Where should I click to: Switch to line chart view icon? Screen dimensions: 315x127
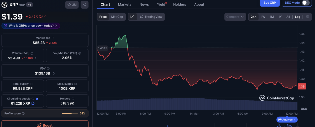click(132, 17)
